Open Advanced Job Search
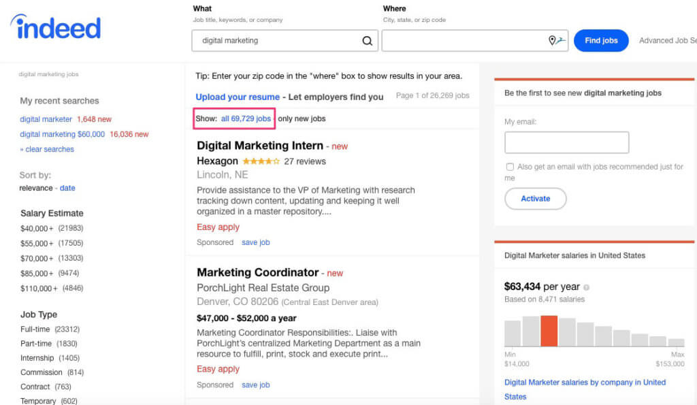The height and width of the screenshot is (405, 697). 667,40
